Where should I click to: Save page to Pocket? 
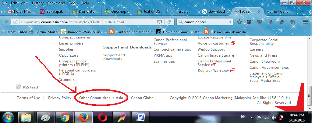pos(260,22)
